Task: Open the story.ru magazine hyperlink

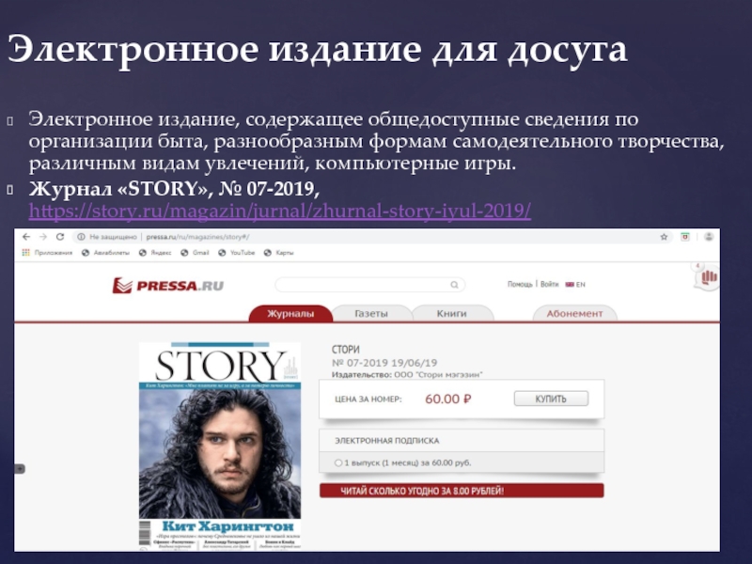Action: (279, 211)
